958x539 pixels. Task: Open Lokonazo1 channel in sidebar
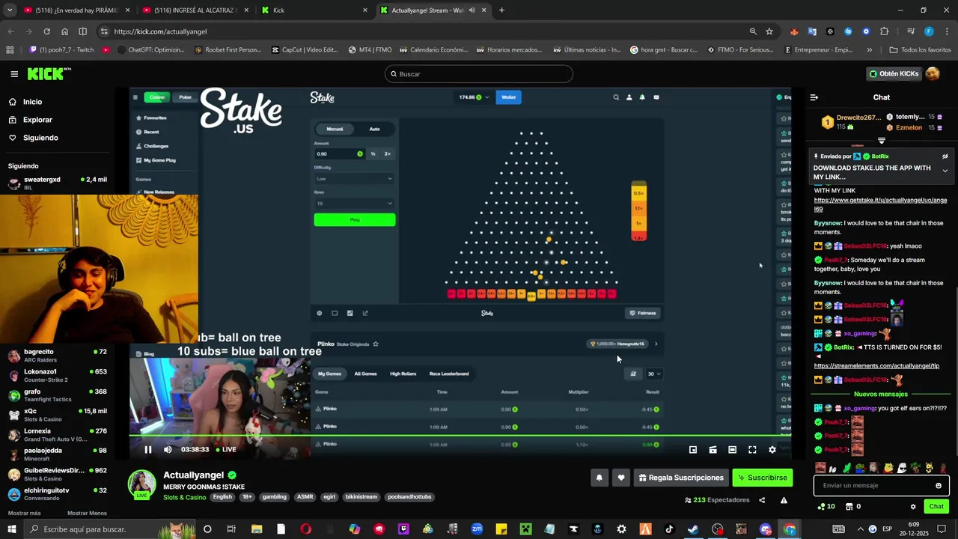pyautogui.click(x=58, y=375)
